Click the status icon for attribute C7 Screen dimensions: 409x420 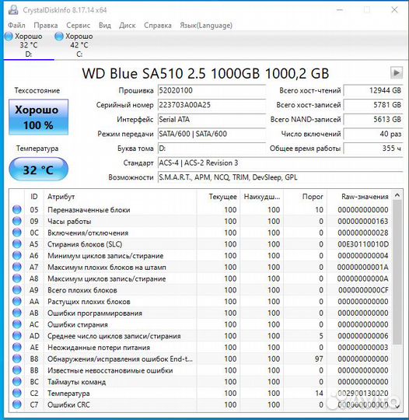17,404
